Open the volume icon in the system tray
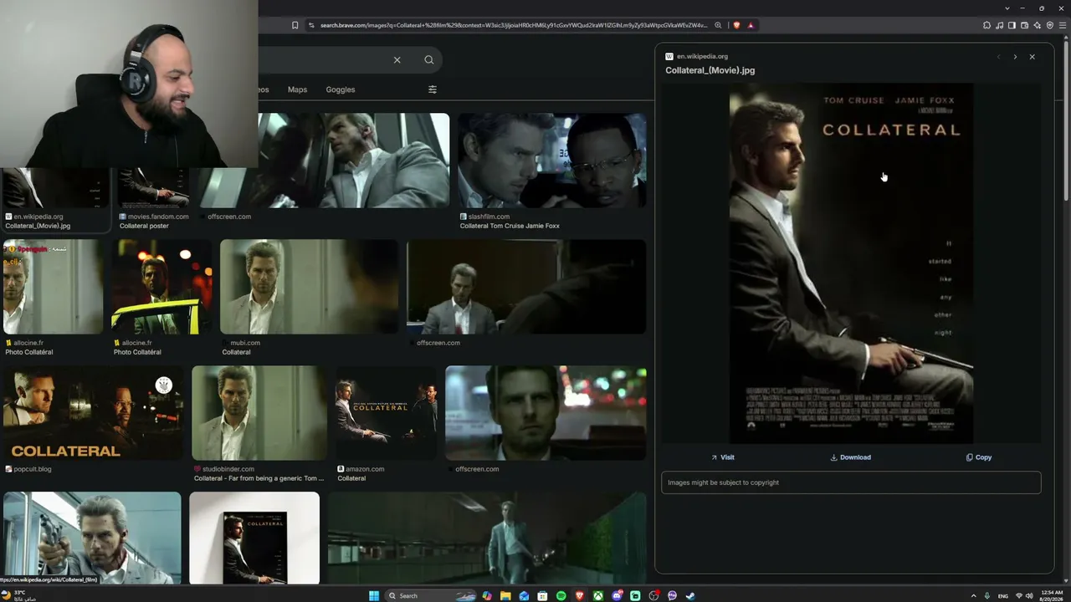This screenshot has width=1071, height=602. click(x=1029, y=595)
